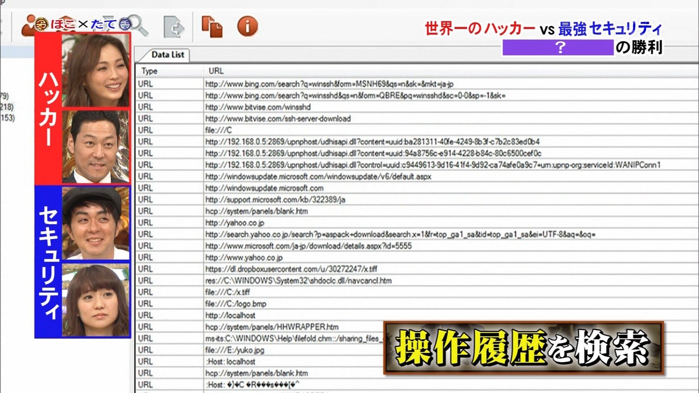The width and height of the screenshot is (699, 393).
Task: Select the support.microsoft.com kb/322389 row
Action: coord(275,200)
